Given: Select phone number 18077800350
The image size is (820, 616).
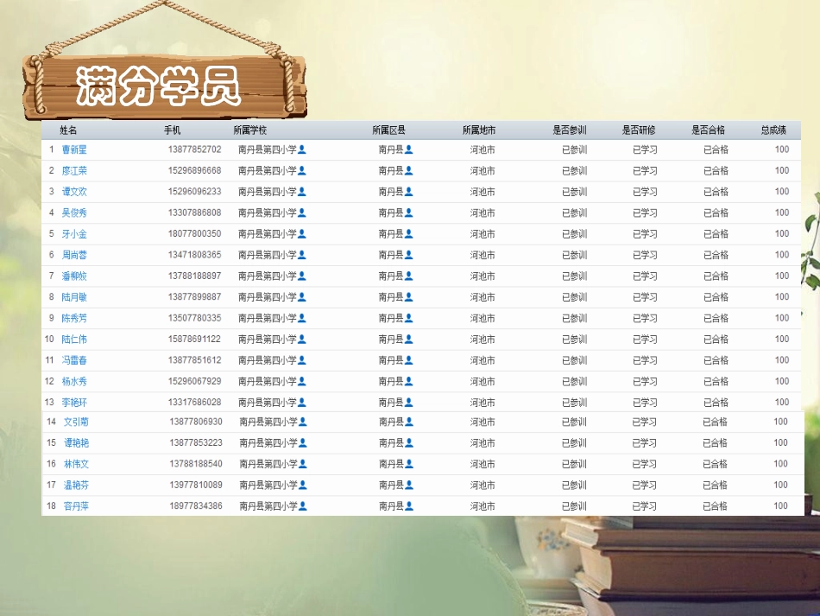Looking at the screenshot, I should click(x=194, y=234).
